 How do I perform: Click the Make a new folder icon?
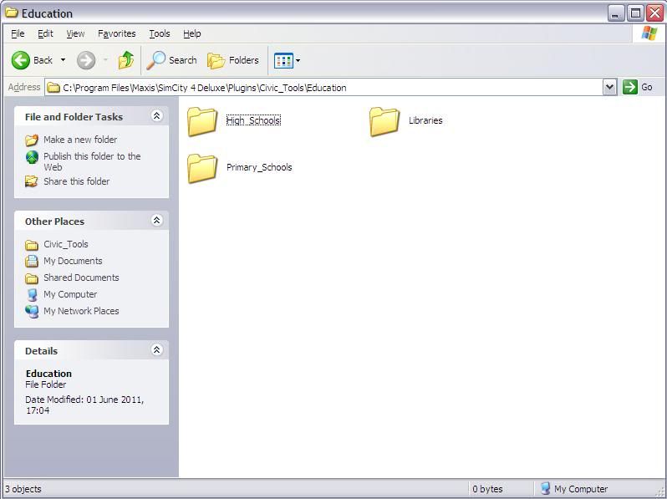tap(32, 140)
